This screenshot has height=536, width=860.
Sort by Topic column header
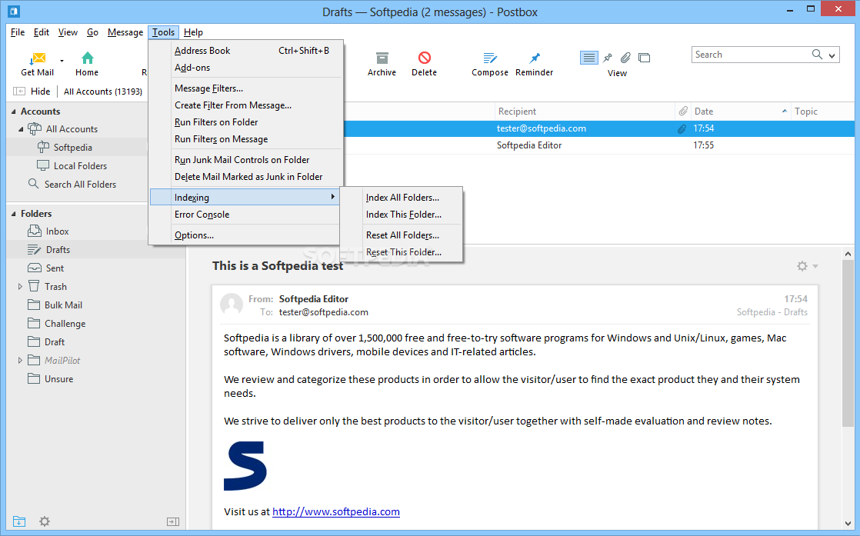823,112
